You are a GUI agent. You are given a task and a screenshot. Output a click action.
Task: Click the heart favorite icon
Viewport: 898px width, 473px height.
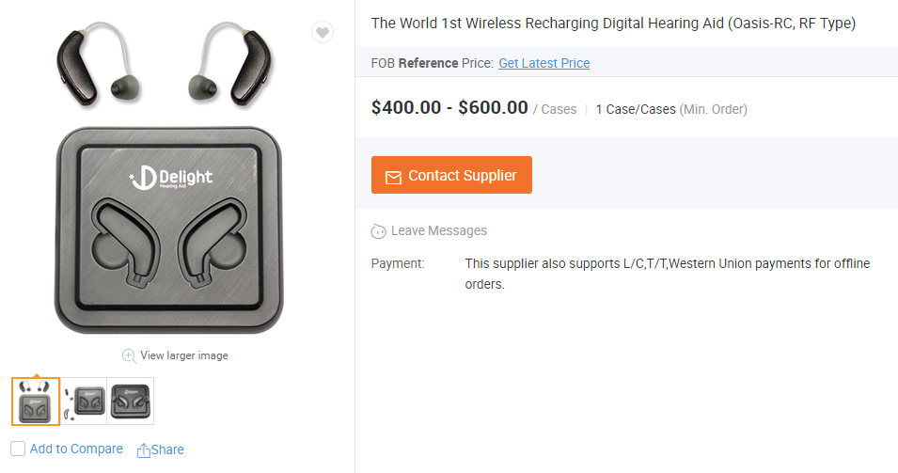[322, 33]
